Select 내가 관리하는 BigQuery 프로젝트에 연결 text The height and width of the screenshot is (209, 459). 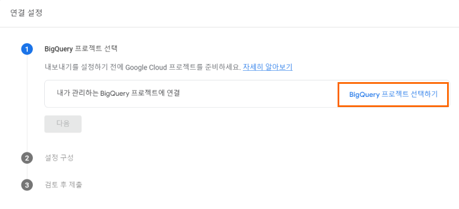[118, 93]
